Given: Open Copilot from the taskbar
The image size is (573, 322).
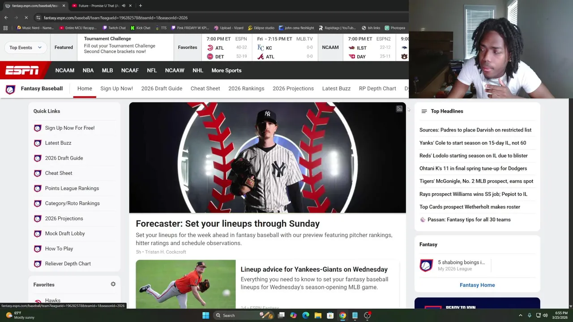Looking at the screenshot, I should click(293, 315).
